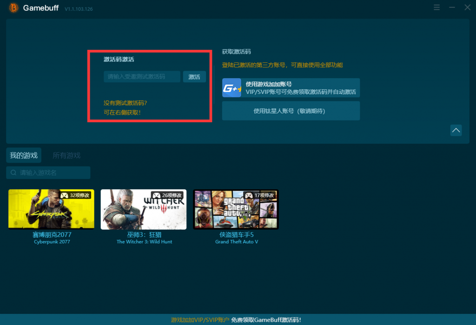Click 免费领取GameBuff激活码! banner text
476x325 pixels.
(x=266, y=319)
